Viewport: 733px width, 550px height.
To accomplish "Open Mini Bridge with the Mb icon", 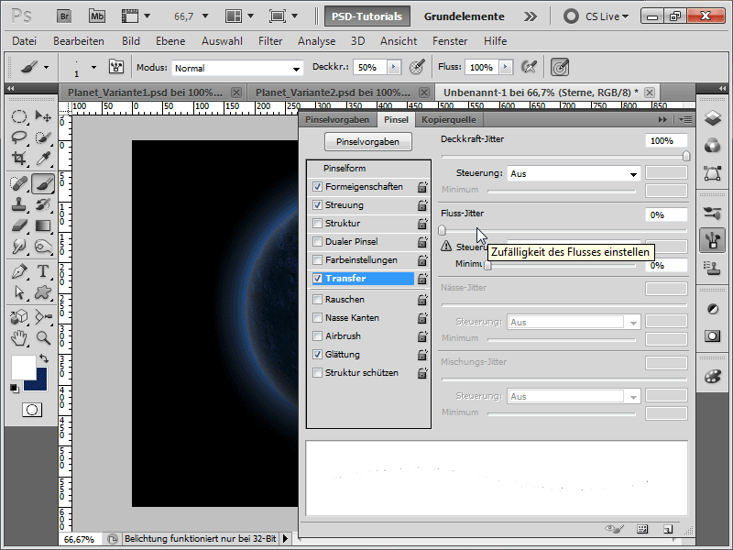I will pyautogui.click(x=97, y=16).
